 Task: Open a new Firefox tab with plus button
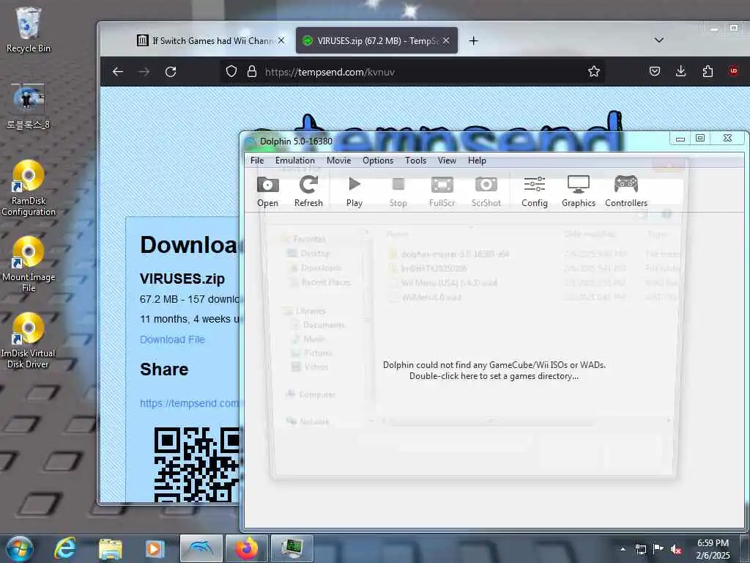pyautogui.click(x=474, y=41)
